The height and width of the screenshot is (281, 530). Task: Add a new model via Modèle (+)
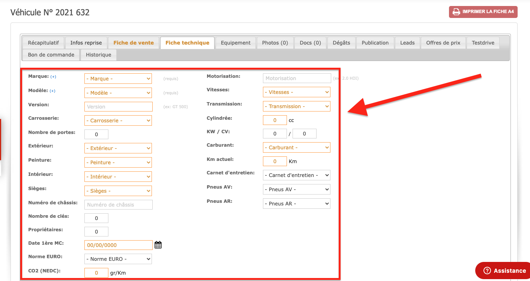53,91
